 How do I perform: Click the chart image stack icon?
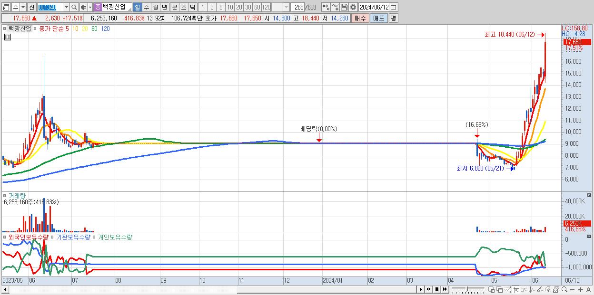coord(556,289)
